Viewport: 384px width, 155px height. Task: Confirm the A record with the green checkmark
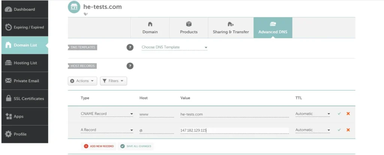pos(339,130)
